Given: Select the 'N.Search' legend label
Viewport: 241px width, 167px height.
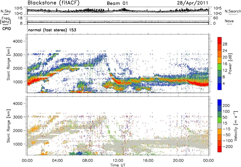Looking at the screenshot, I should [233, 11].
